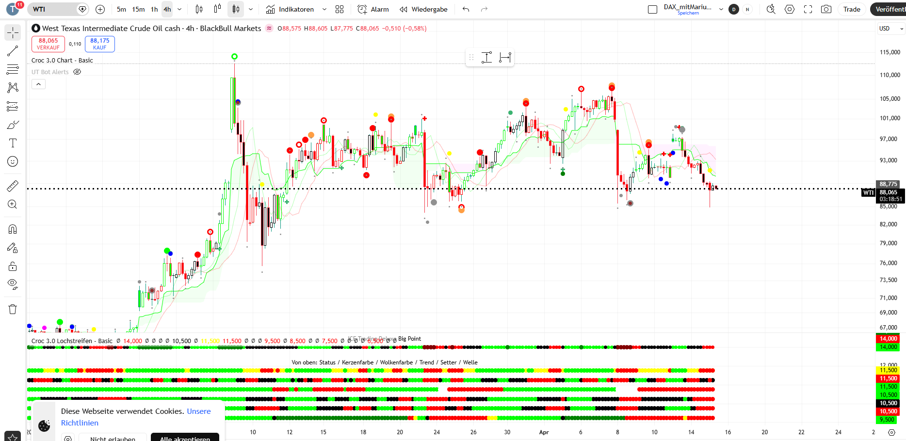This screenshot has height=441, width=906.
Task: Lock all drawings
Action: click(13, 266)
